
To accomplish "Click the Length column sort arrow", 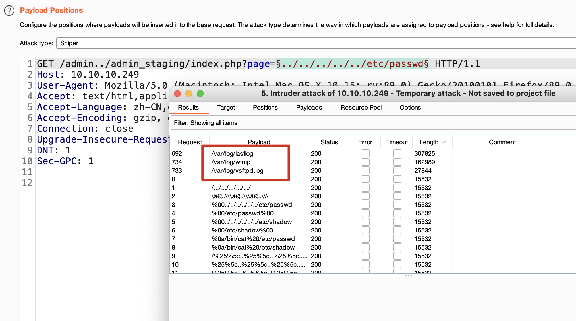I will click(x=444, y=142).
